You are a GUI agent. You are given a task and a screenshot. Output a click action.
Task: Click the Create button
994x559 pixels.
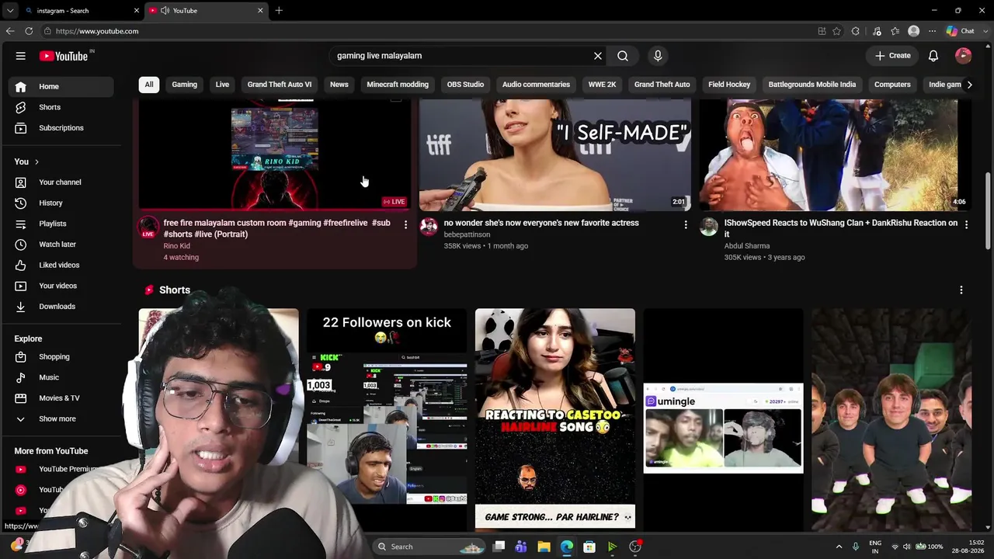pyautogui.click(x=893, y=56)
